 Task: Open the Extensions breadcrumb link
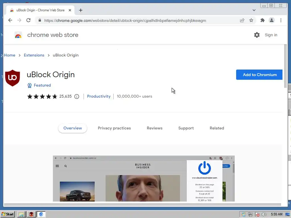[34, 55]
